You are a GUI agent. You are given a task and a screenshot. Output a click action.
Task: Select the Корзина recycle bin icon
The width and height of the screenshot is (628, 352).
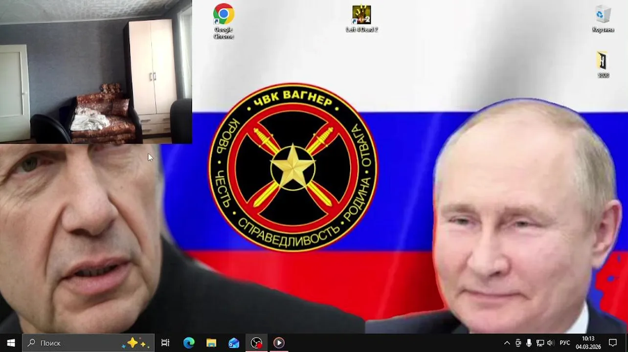[603, 19]
